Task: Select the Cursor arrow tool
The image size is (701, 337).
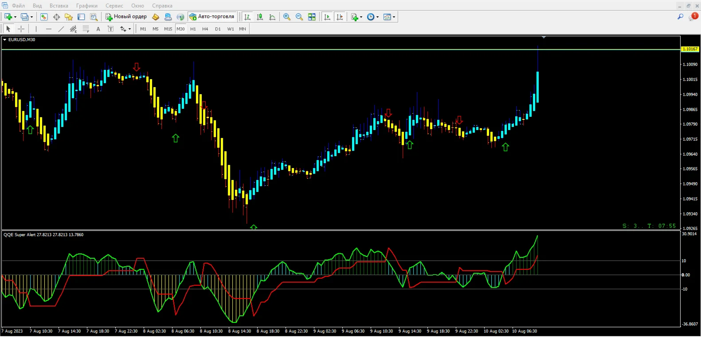Action: pos(8,29)
